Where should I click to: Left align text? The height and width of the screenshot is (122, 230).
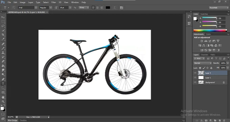tap(93, 8)
